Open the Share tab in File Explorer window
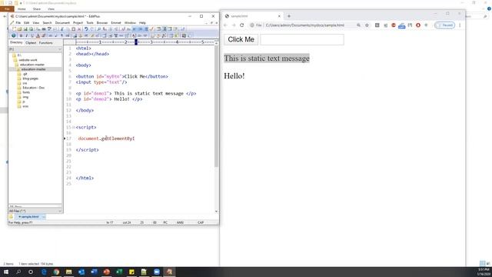 coord(37,9)
